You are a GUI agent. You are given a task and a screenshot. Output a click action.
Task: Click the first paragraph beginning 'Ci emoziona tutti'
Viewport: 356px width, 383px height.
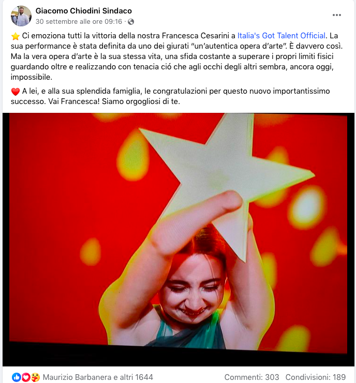pyautogui.click(x=177, y=56)
